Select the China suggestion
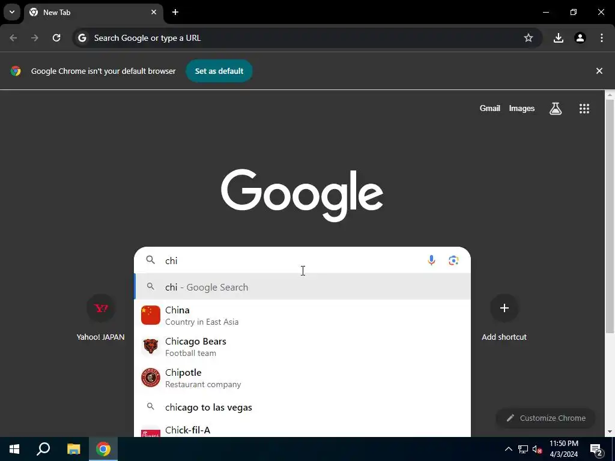 (303, 316)
